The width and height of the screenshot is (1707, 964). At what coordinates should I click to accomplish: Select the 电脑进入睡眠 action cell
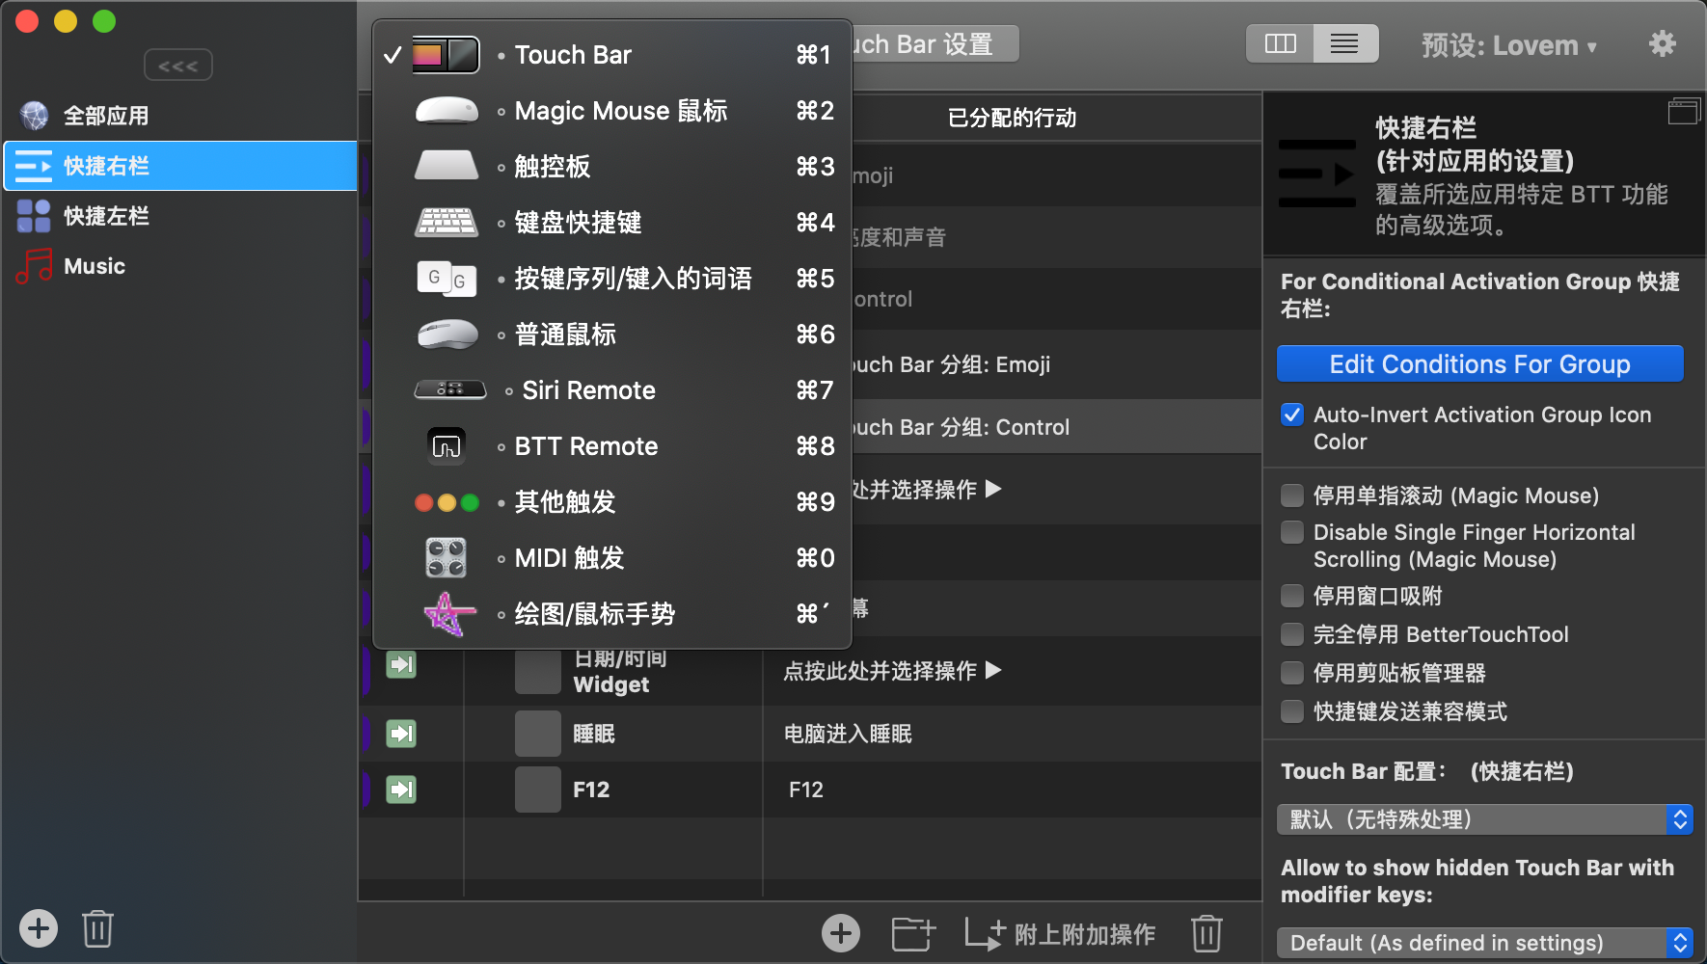tap(1012, 734)
